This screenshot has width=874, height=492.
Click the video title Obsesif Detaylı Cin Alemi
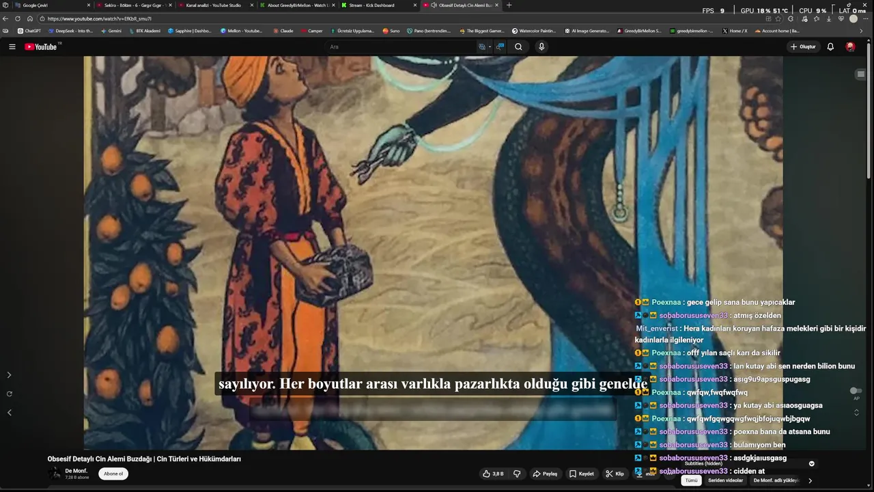(x=144, y=459)
